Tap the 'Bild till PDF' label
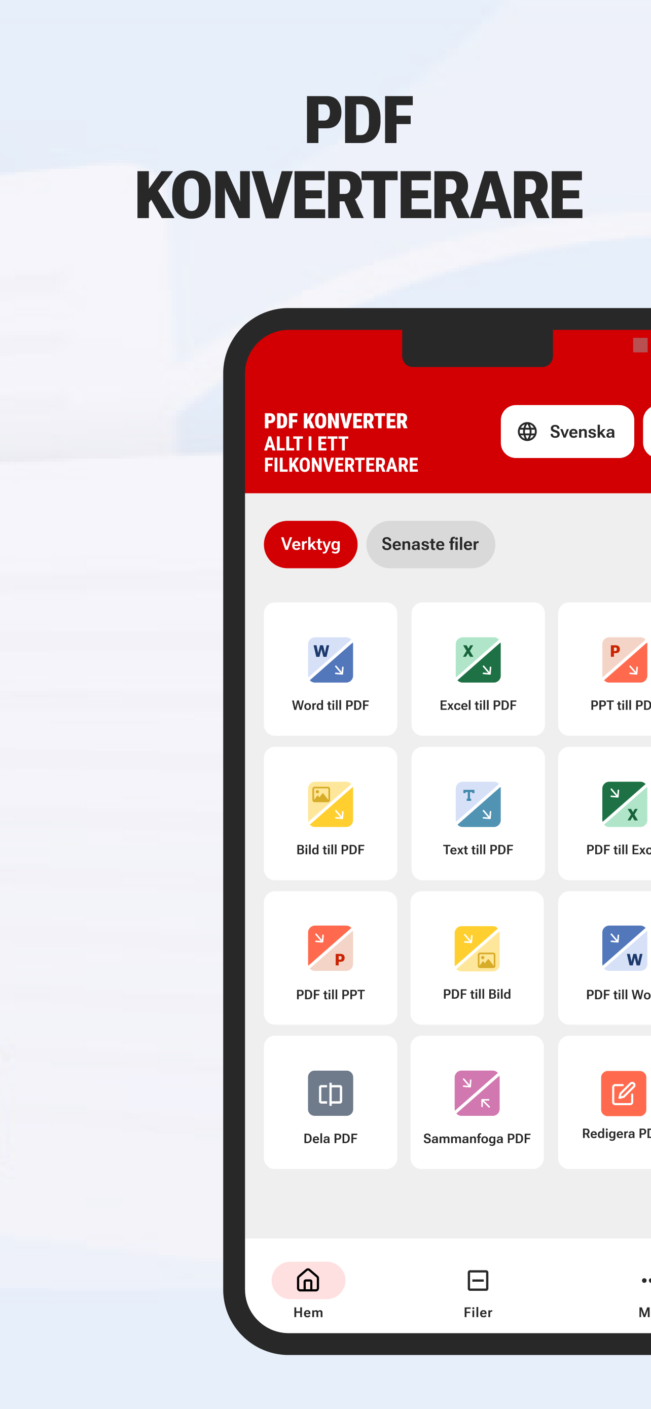The width and height of the screenshot is (651, 1409). 330,850
